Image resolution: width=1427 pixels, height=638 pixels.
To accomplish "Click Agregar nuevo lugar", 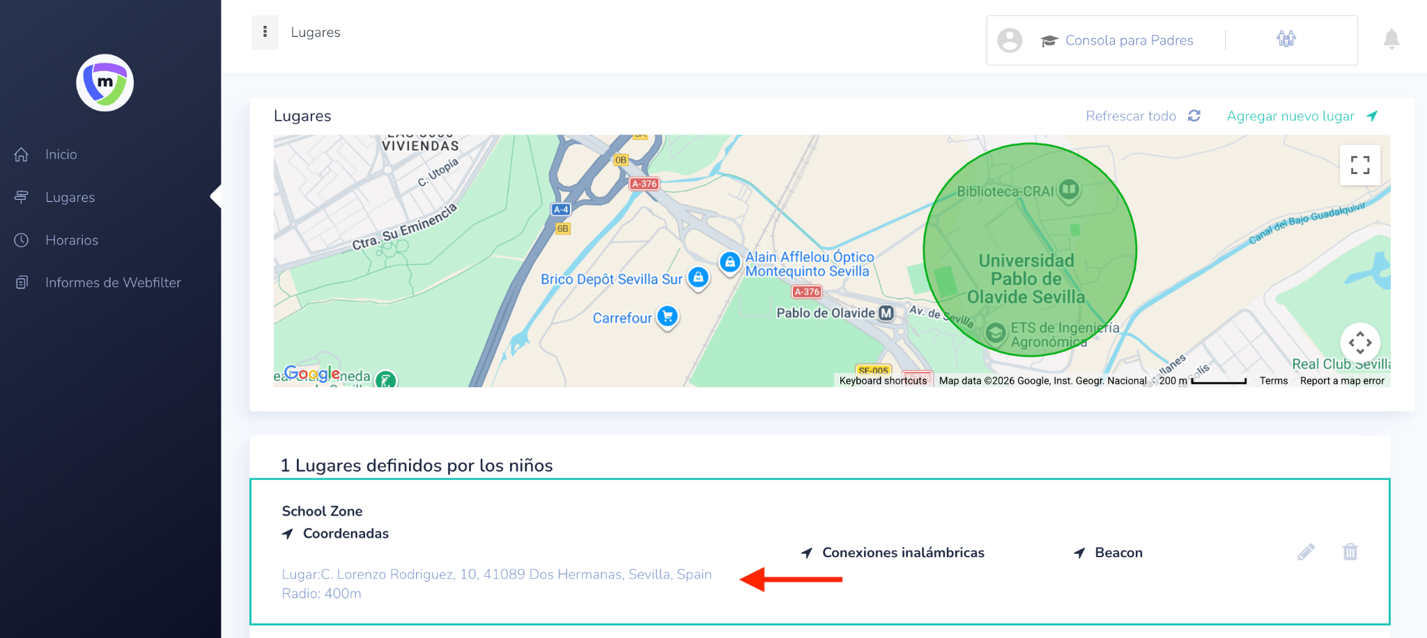I will point(1301,116).
